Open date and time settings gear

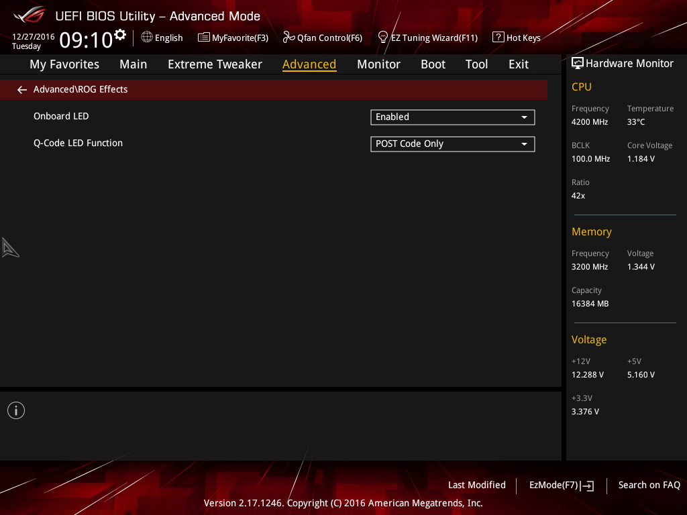click(x=120, y=34)
